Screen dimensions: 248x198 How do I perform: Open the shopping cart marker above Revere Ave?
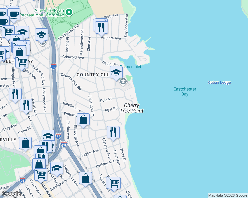pyautogui.click(x=41, y=175)
